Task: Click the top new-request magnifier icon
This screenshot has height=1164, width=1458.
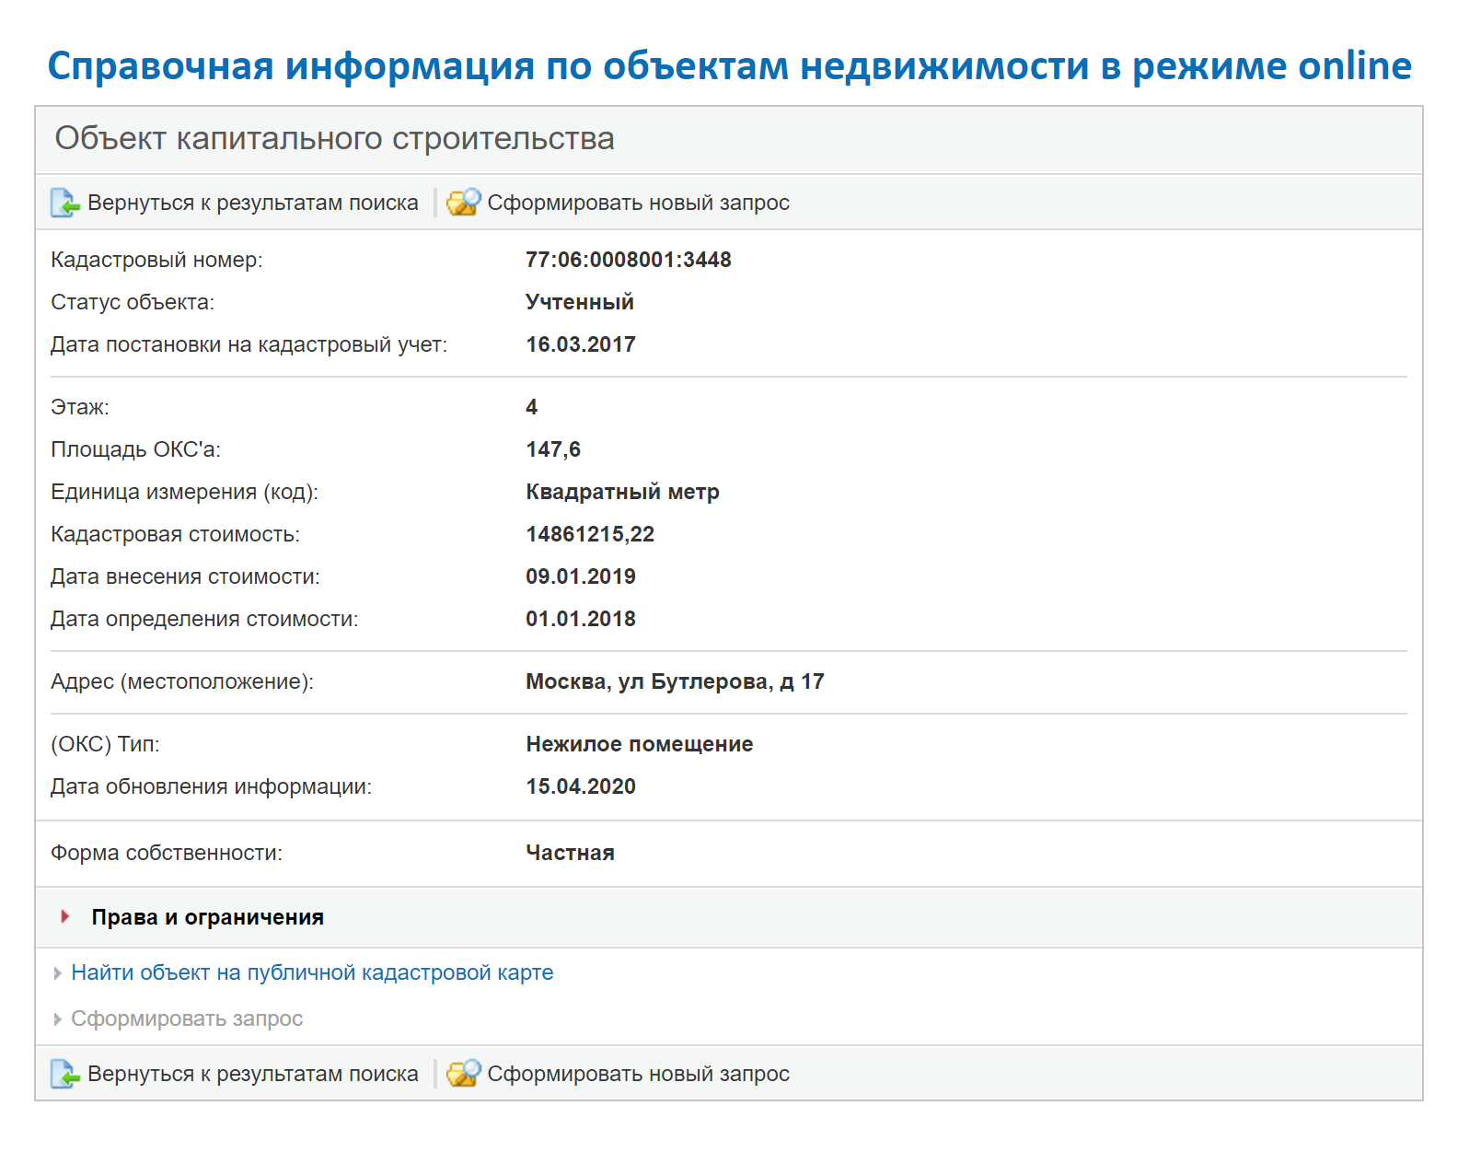Action: (x=464, y=203)
